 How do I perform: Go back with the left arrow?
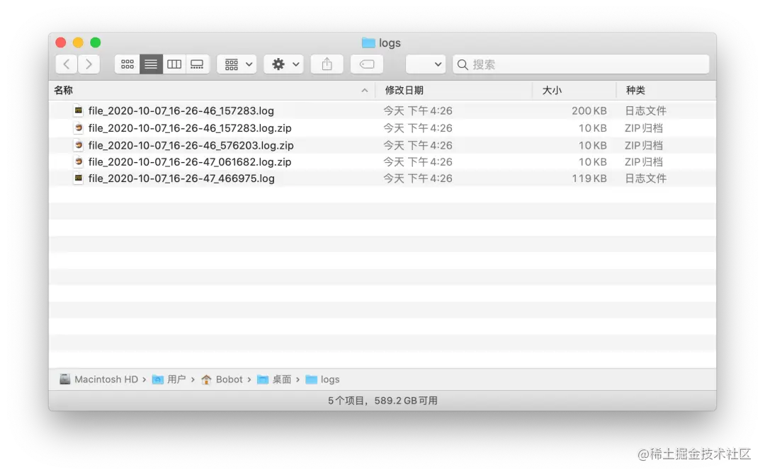coord(67,64)
